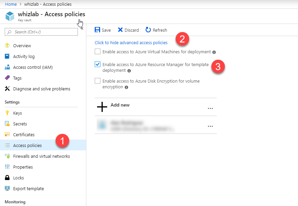Screen dimensions: 298x206
Task: Click the Home breadcrumb link
Action: click(11, 4)
